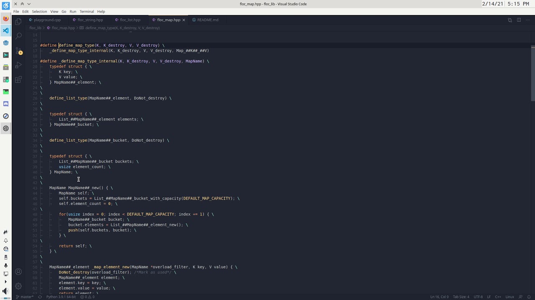Open the Selection menu

[39, 12]
